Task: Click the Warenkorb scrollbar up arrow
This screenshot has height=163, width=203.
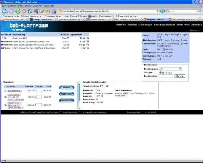Action: tap(79, 82)
